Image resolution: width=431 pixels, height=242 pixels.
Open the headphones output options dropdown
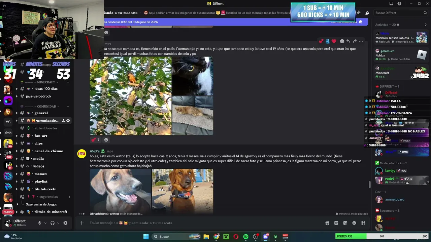58,223
